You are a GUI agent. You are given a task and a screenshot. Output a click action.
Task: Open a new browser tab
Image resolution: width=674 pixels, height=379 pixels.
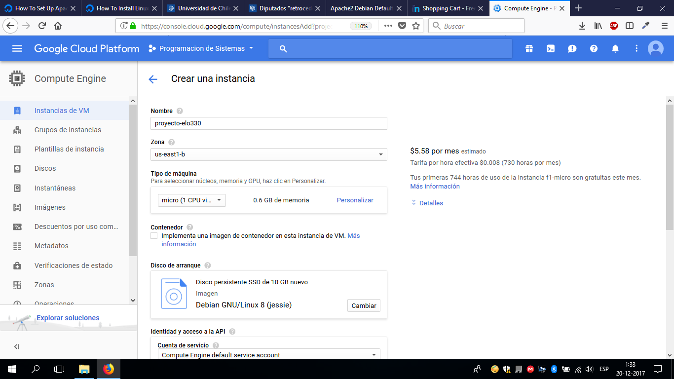(579, 8)
